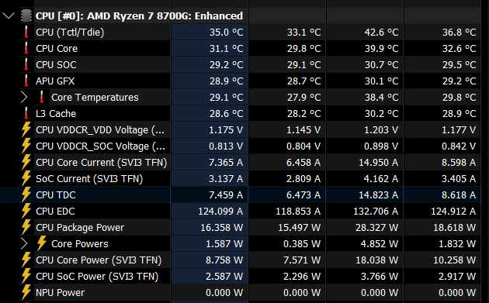Image resolution: width=489 pixels, height=303 pixels.
Task: Click the CPU chip icon beside AMD Ryzen 7 8700G
Action: click(x=26, y=15)
